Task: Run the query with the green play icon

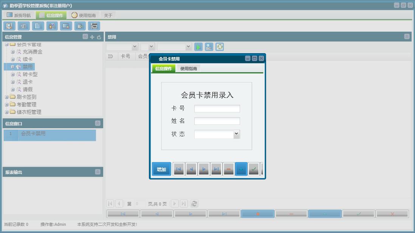Action: (198, 46)
